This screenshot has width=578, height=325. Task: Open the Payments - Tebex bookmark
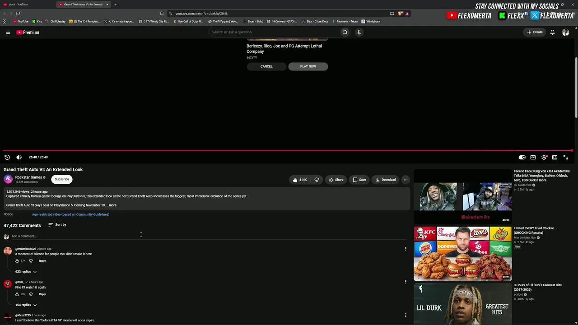[345, 21]
